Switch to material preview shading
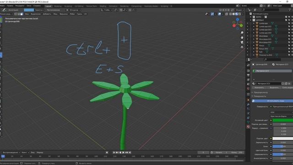The height and width of the screenshot is (165, 293). [x=237, y=14]
